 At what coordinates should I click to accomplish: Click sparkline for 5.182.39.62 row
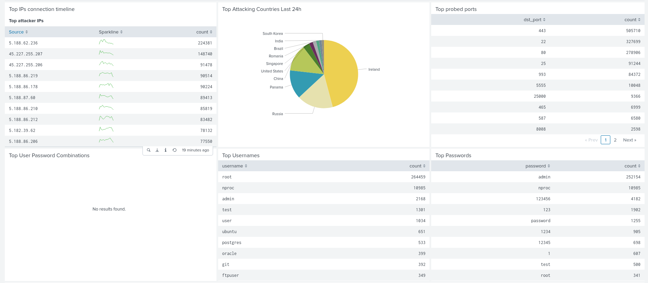(x=106, y=130)
